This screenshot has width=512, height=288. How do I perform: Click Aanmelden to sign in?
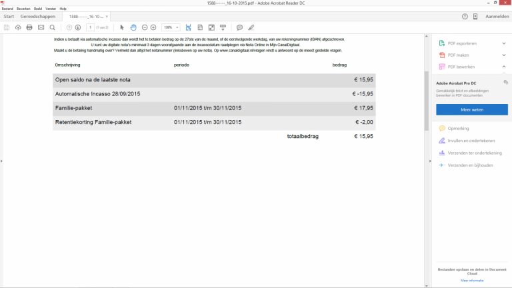497,16
